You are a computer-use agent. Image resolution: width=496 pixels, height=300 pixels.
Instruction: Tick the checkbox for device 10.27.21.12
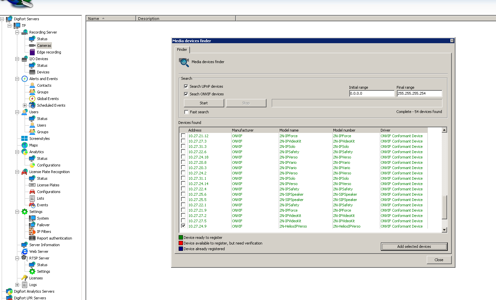pyautogui.click(x=183, y=136)
